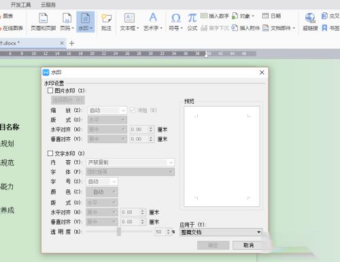Click the 页眉和页脚 header and footer icon
Image resolution: width=340 pixels, height=262 pixels.
(x=44, y=22)
